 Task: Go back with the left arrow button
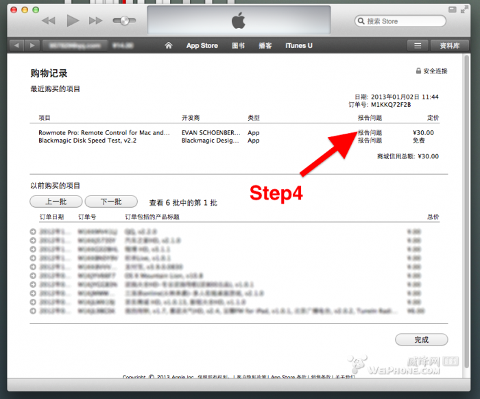[17, 46]
